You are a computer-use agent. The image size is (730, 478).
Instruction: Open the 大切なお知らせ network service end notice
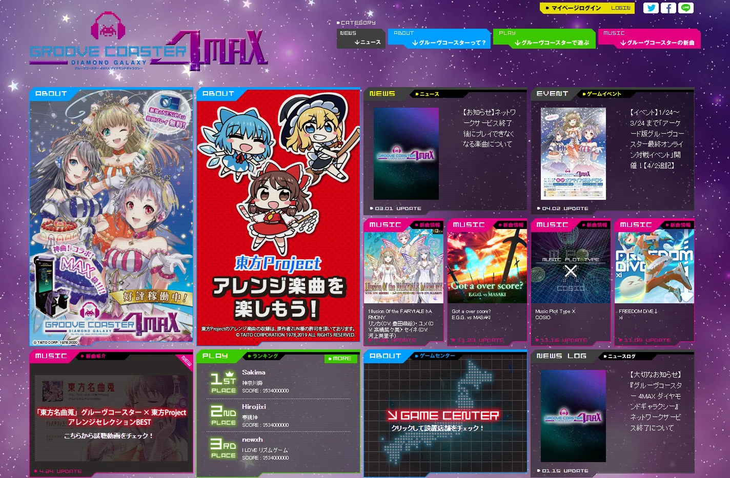pos(656,401)
